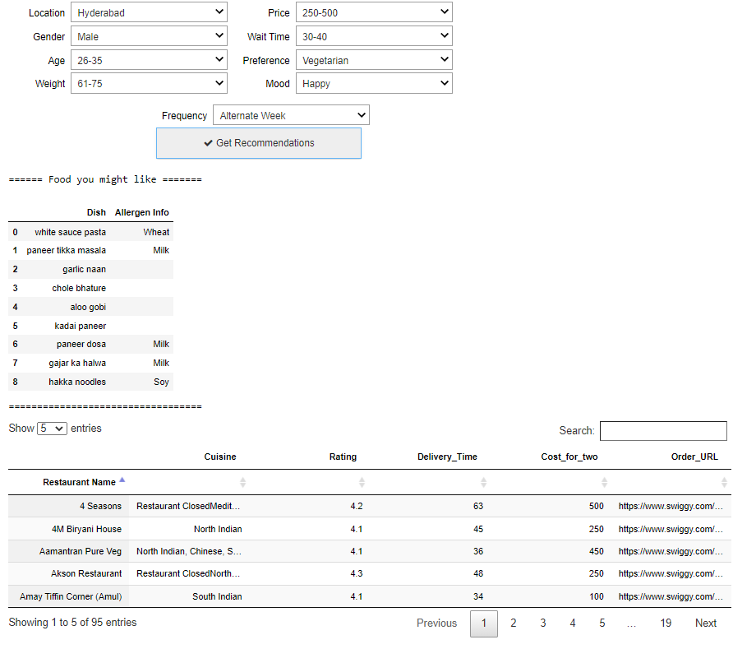Sort restaurants by Delivery_Time
This screenshot has height=649, width=733.
pyautogui.click(x=484, y=482)
